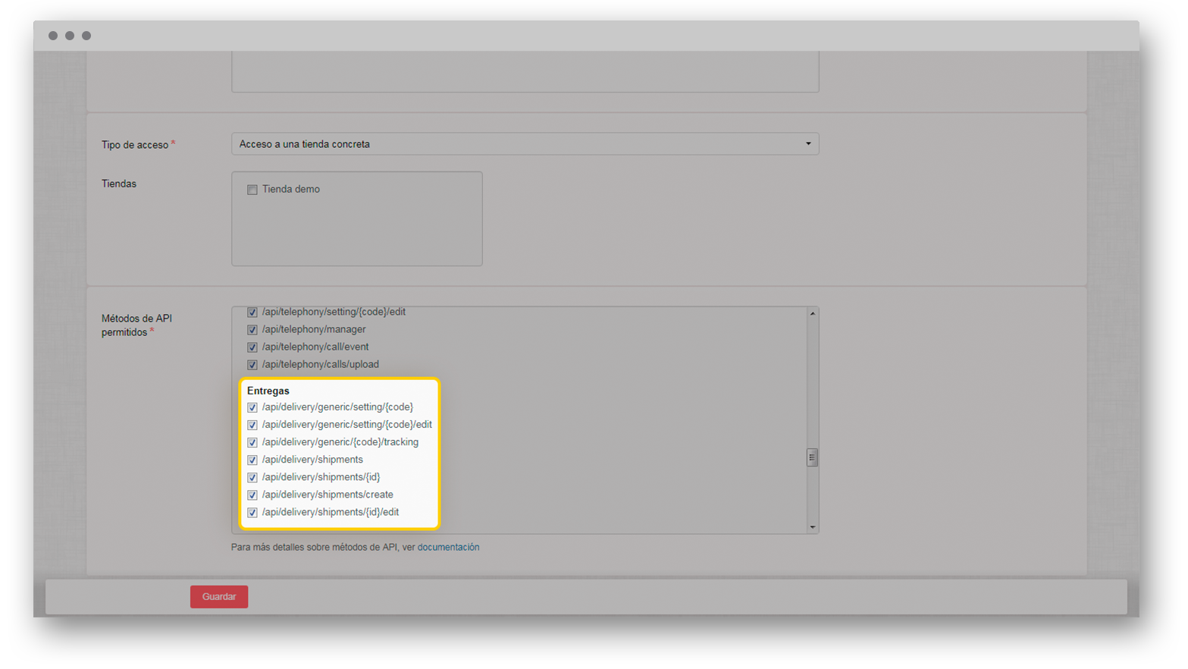1188x669 pixels.
Task: Toggle the /api/telephony/call/event checkbox
Action: click(x=252, y=347)
